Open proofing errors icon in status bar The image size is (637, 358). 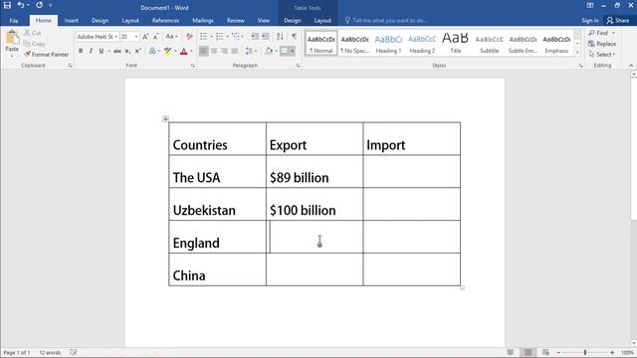tap(73, 352)
